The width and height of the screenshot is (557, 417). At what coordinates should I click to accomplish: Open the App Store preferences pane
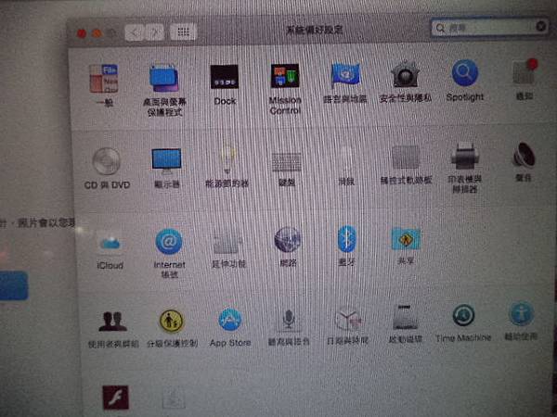[230, 320]
